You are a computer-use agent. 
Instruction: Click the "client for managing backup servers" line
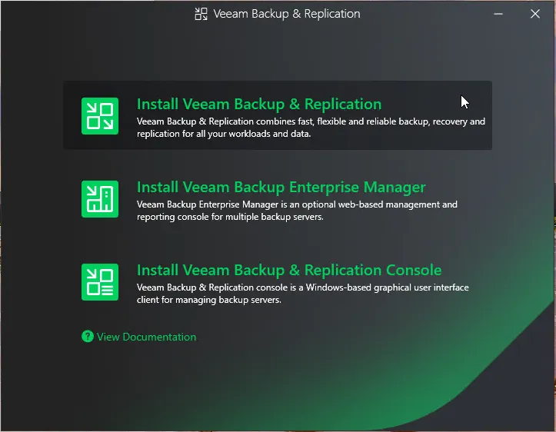click(x=209, y=300)
